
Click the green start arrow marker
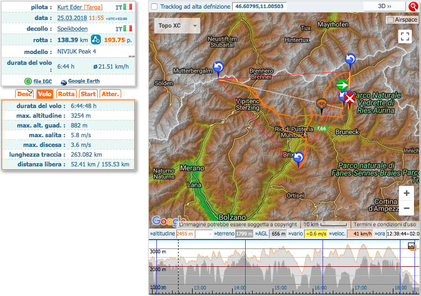[x=342, y=85]
